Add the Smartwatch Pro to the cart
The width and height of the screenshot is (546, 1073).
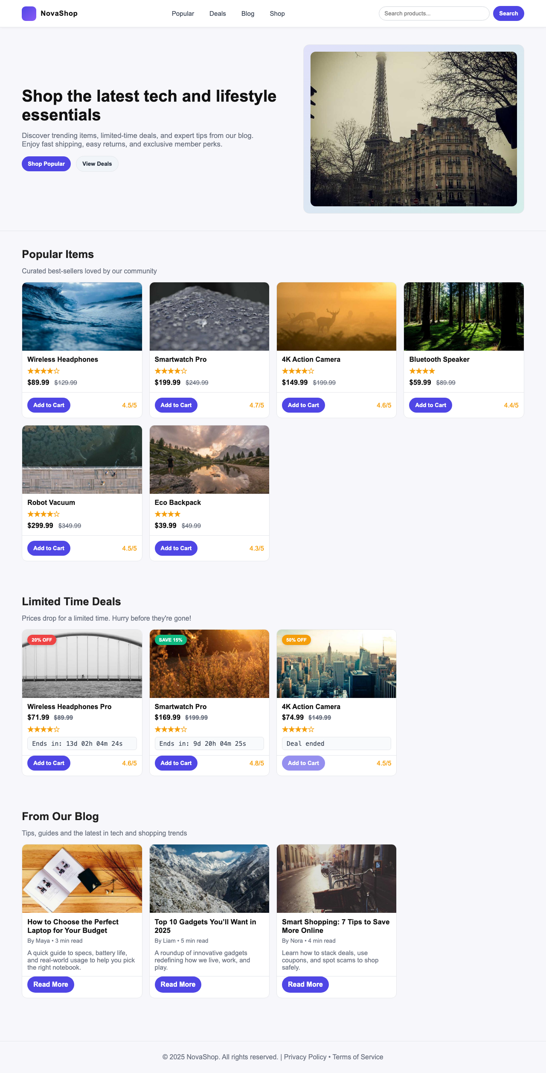coord(176,405)
